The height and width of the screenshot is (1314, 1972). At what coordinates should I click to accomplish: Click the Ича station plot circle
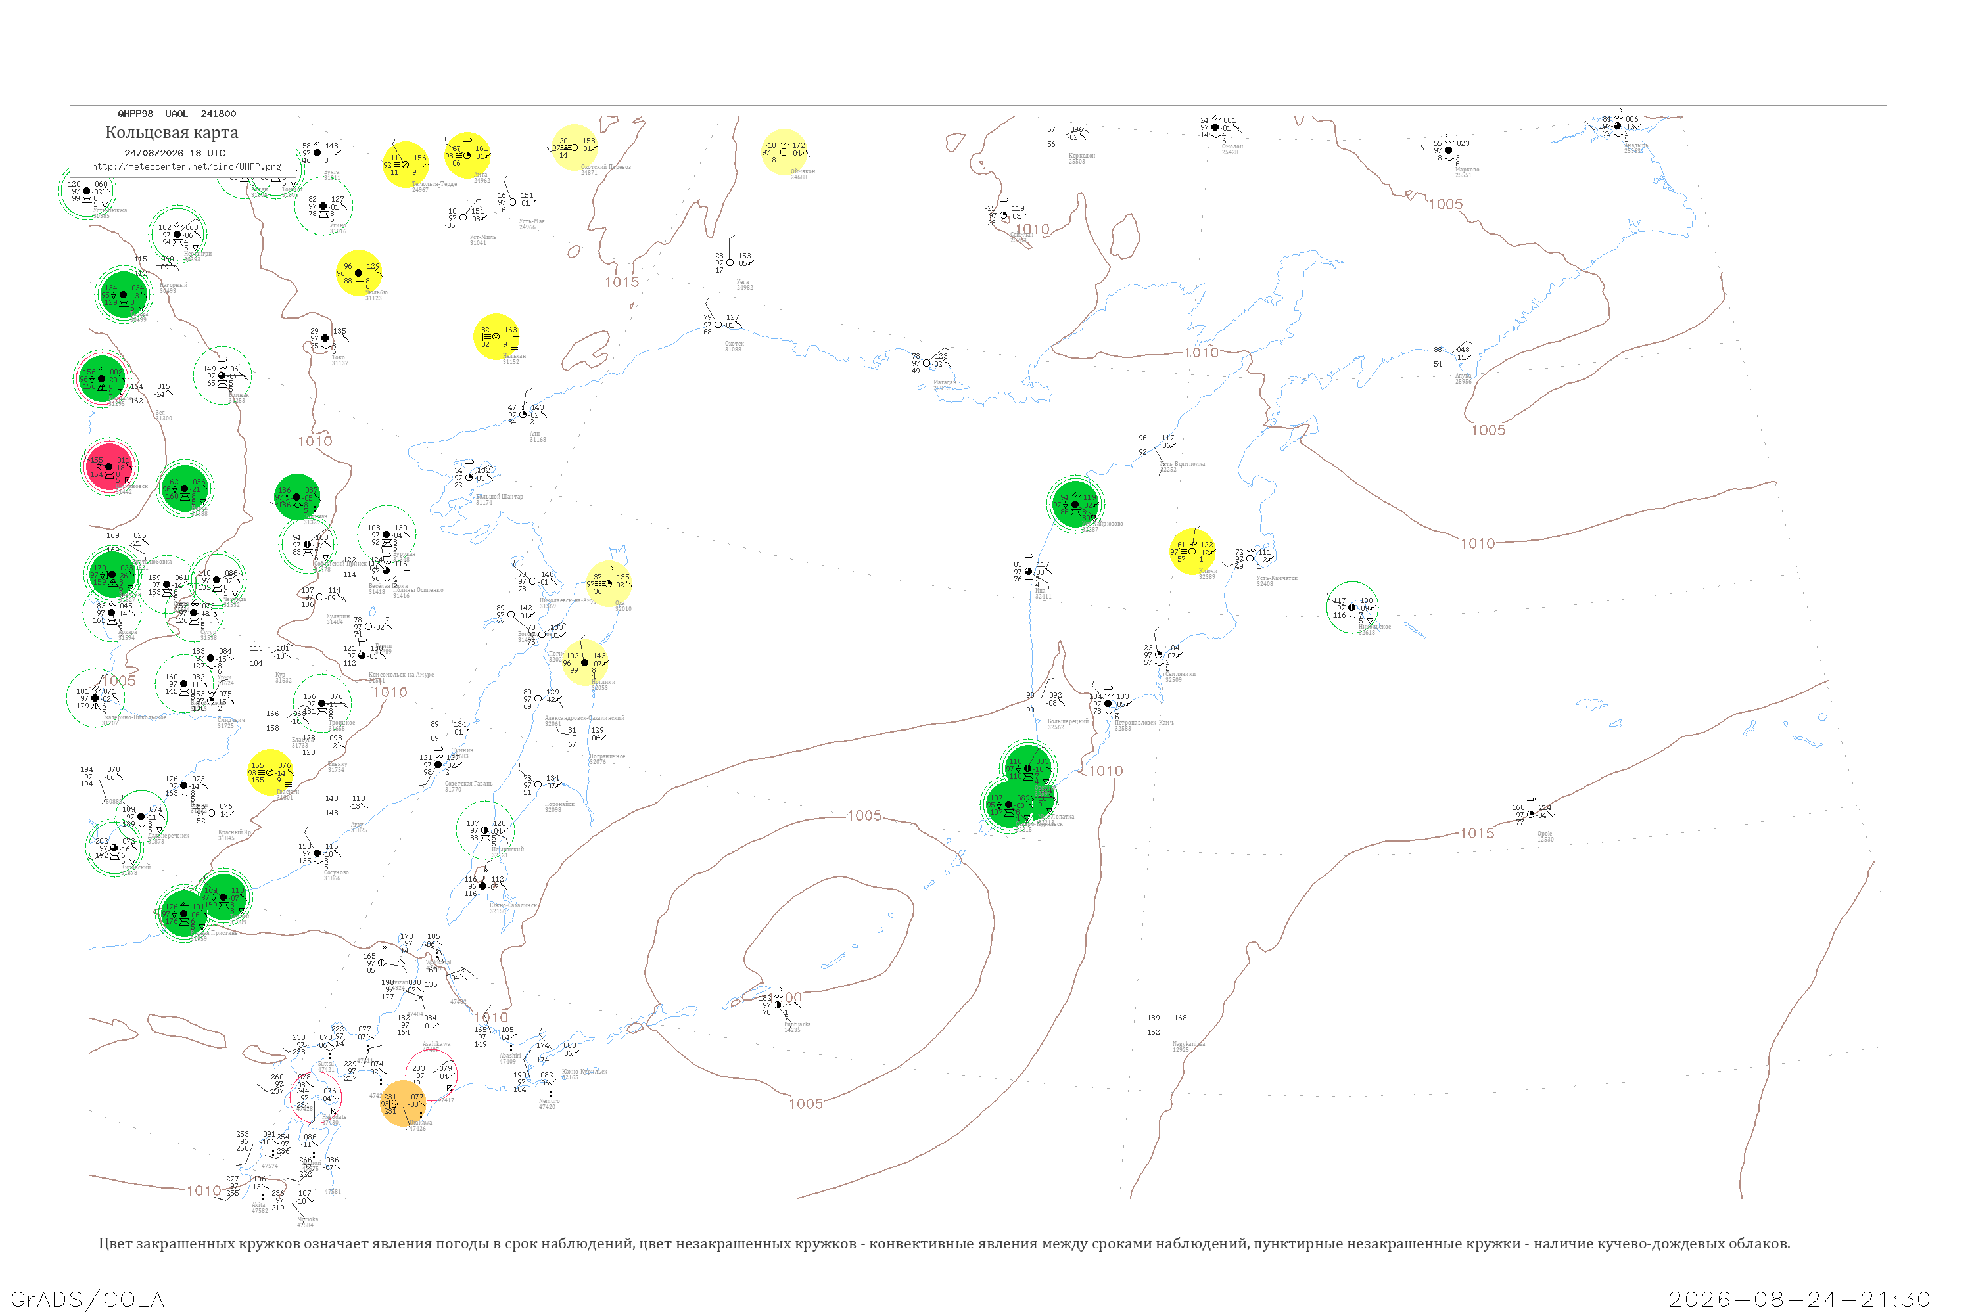pyautogui.click(x=1029, y=572)
